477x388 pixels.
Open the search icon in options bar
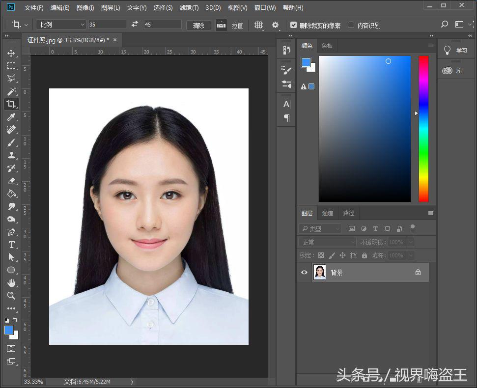(x=445, y=24)
